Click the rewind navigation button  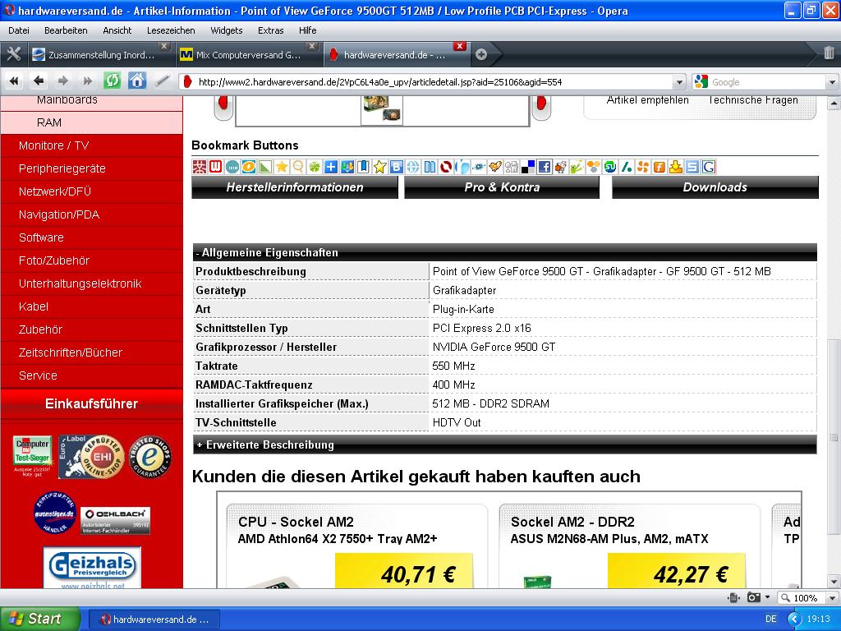pyautogui.click(x=14, y=81)
